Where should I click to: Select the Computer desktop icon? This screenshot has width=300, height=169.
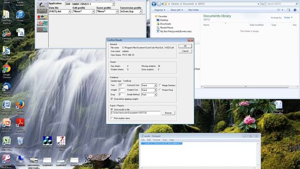pos(20,161)
